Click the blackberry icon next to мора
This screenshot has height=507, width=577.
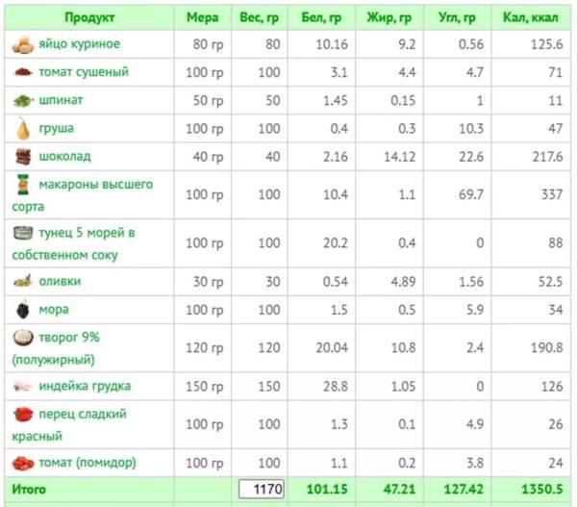pyautogui.click(x=23, y=309)
